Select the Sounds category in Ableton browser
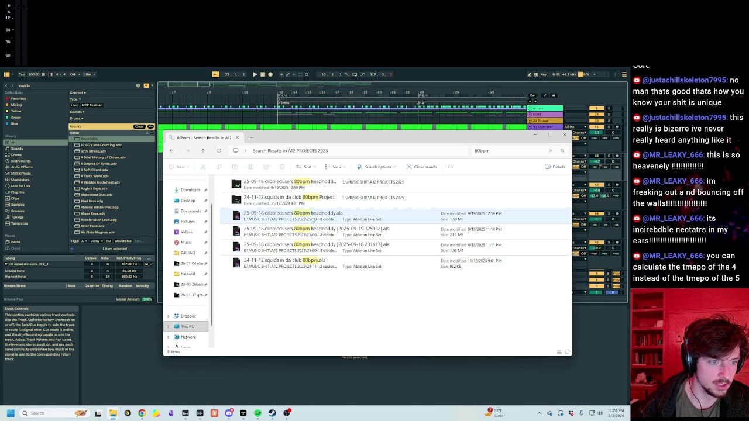 click(16, 149)
